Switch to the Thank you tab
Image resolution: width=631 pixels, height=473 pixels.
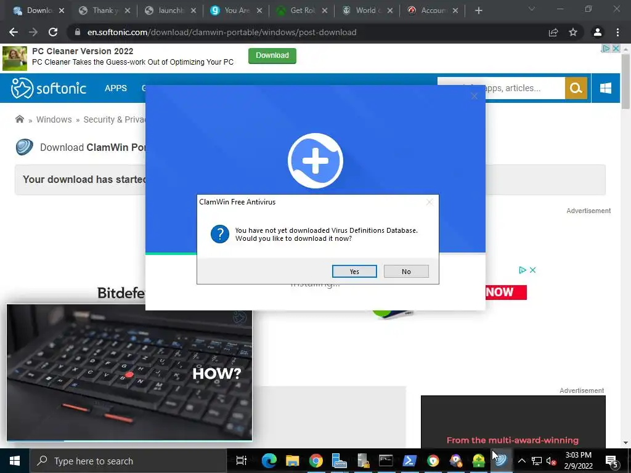coord(105,10)
